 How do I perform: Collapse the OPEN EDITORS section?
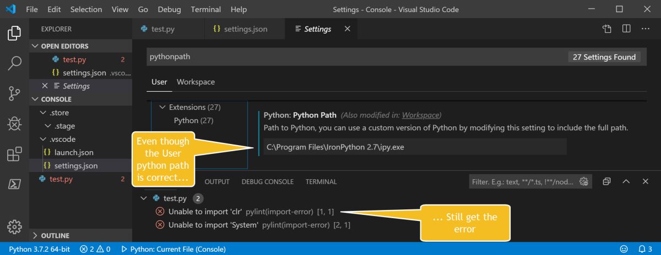[x=36, y=46]
